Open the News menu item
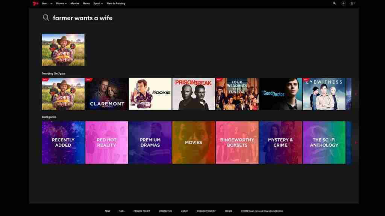This screenshot has height=216, width=385. (86, 3)
